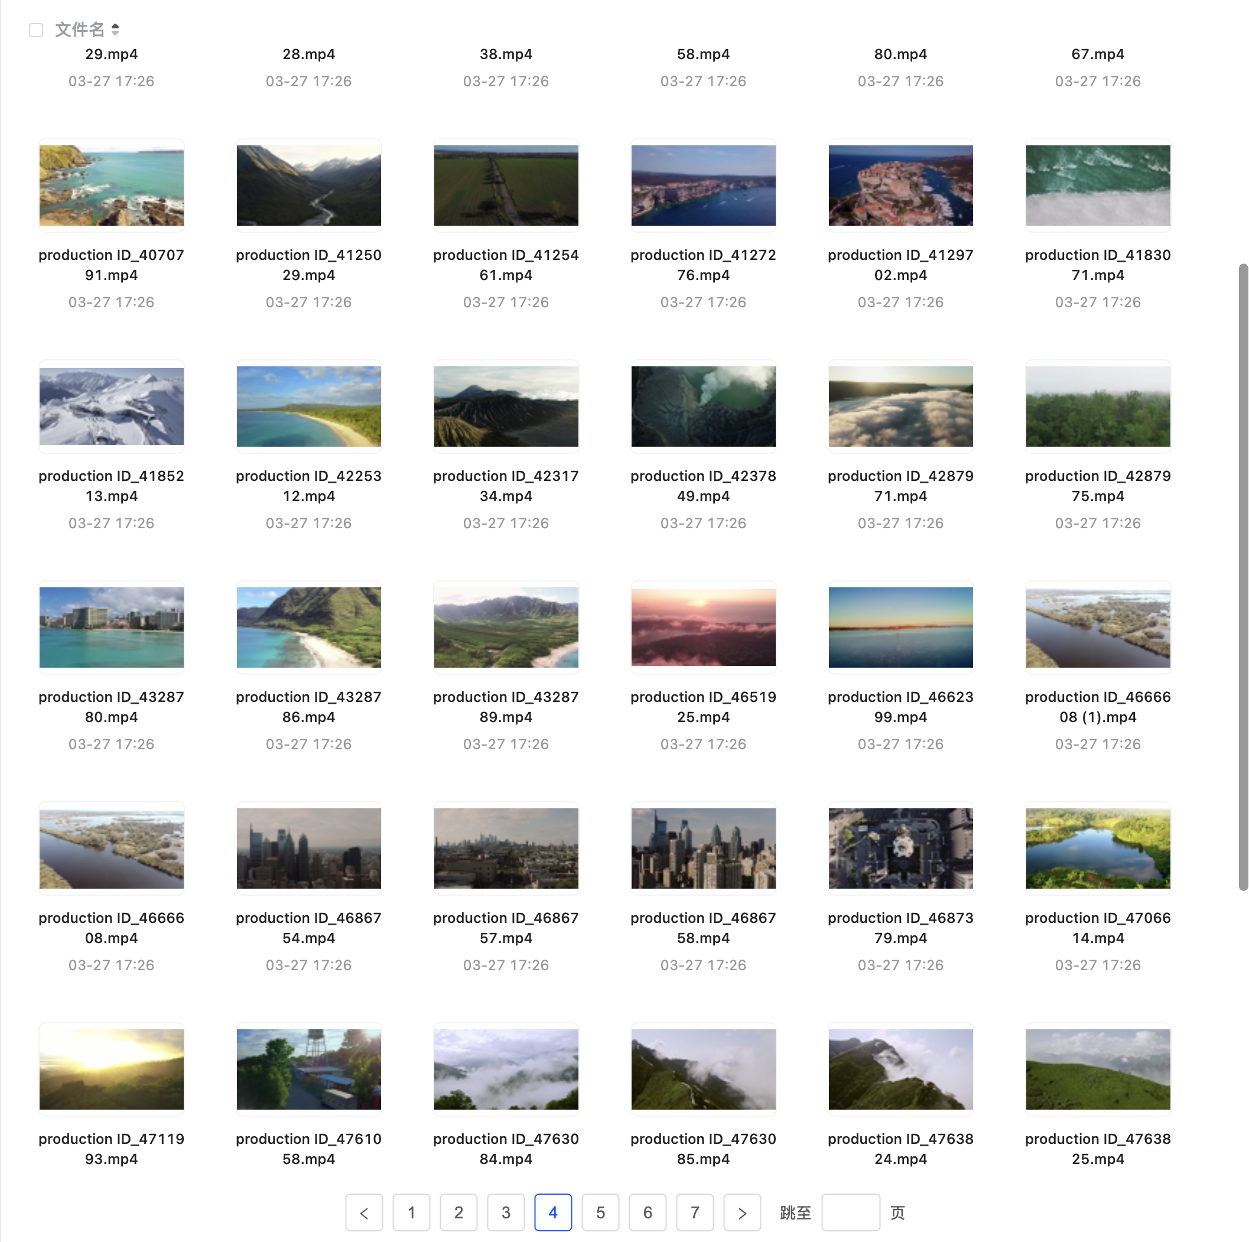Click file name ending 28.mp4 in top row

(308, 54)
